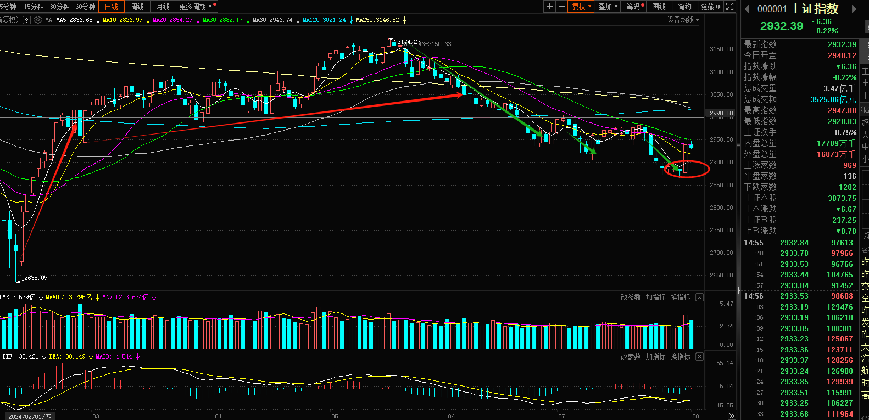Click the arrow beside MAVOL1 value
This screenshot has height=420, width=869.
pyautogui.click(x=97, y=297)
